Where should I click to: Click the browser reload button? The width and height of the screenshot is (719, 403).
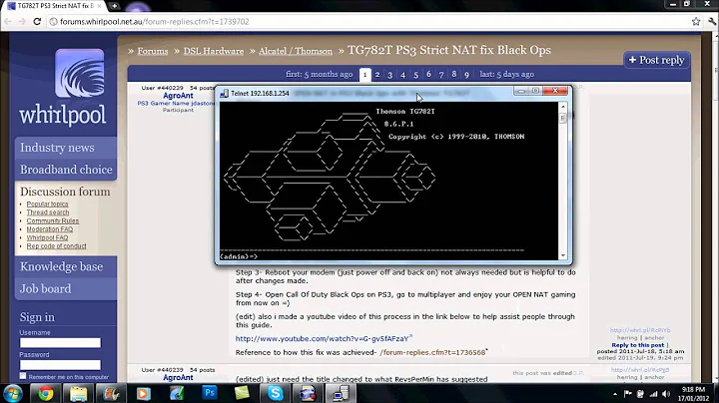[x=37, y=22]
